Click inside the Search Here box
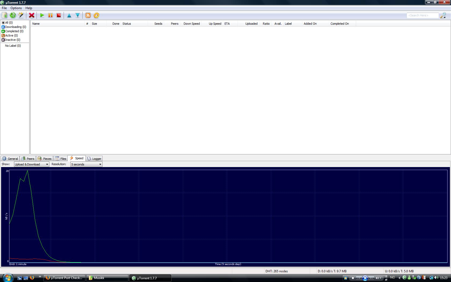Image resolution: width=451 pixels, height=282 pixels. (x=423, y=15)
